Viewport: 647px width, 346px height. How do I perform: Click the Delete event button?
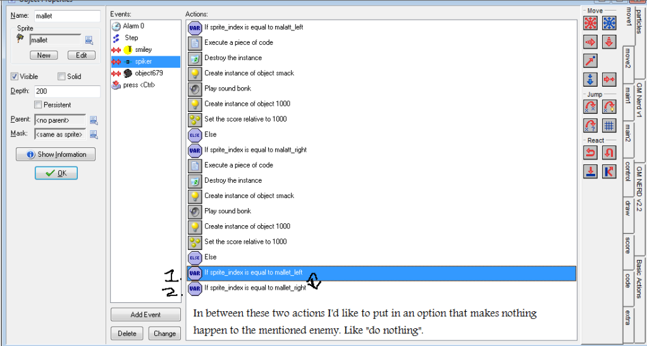[x=127, y=333]
